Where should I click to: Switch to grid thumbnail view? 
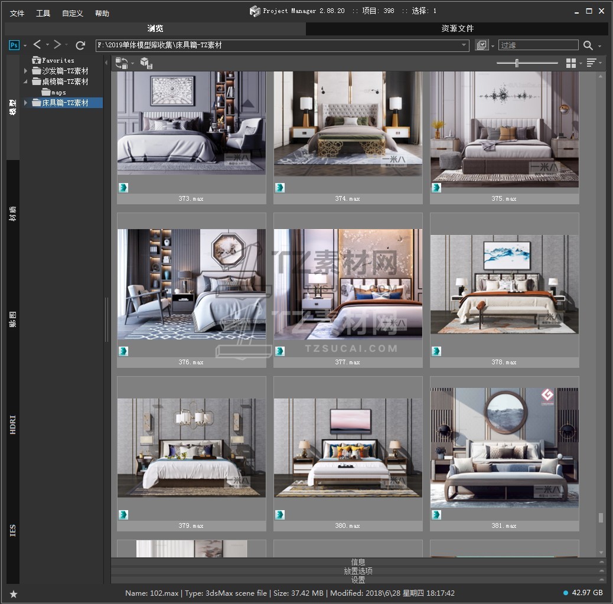pyautogui.click(x=570, y=63)
